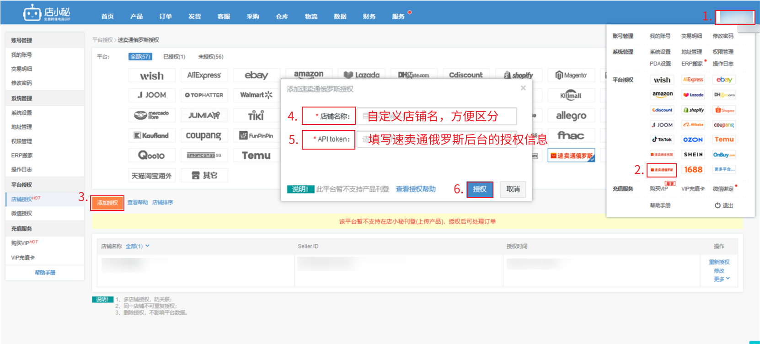Open the coupang platform tile in main grid

pos(204,135)
